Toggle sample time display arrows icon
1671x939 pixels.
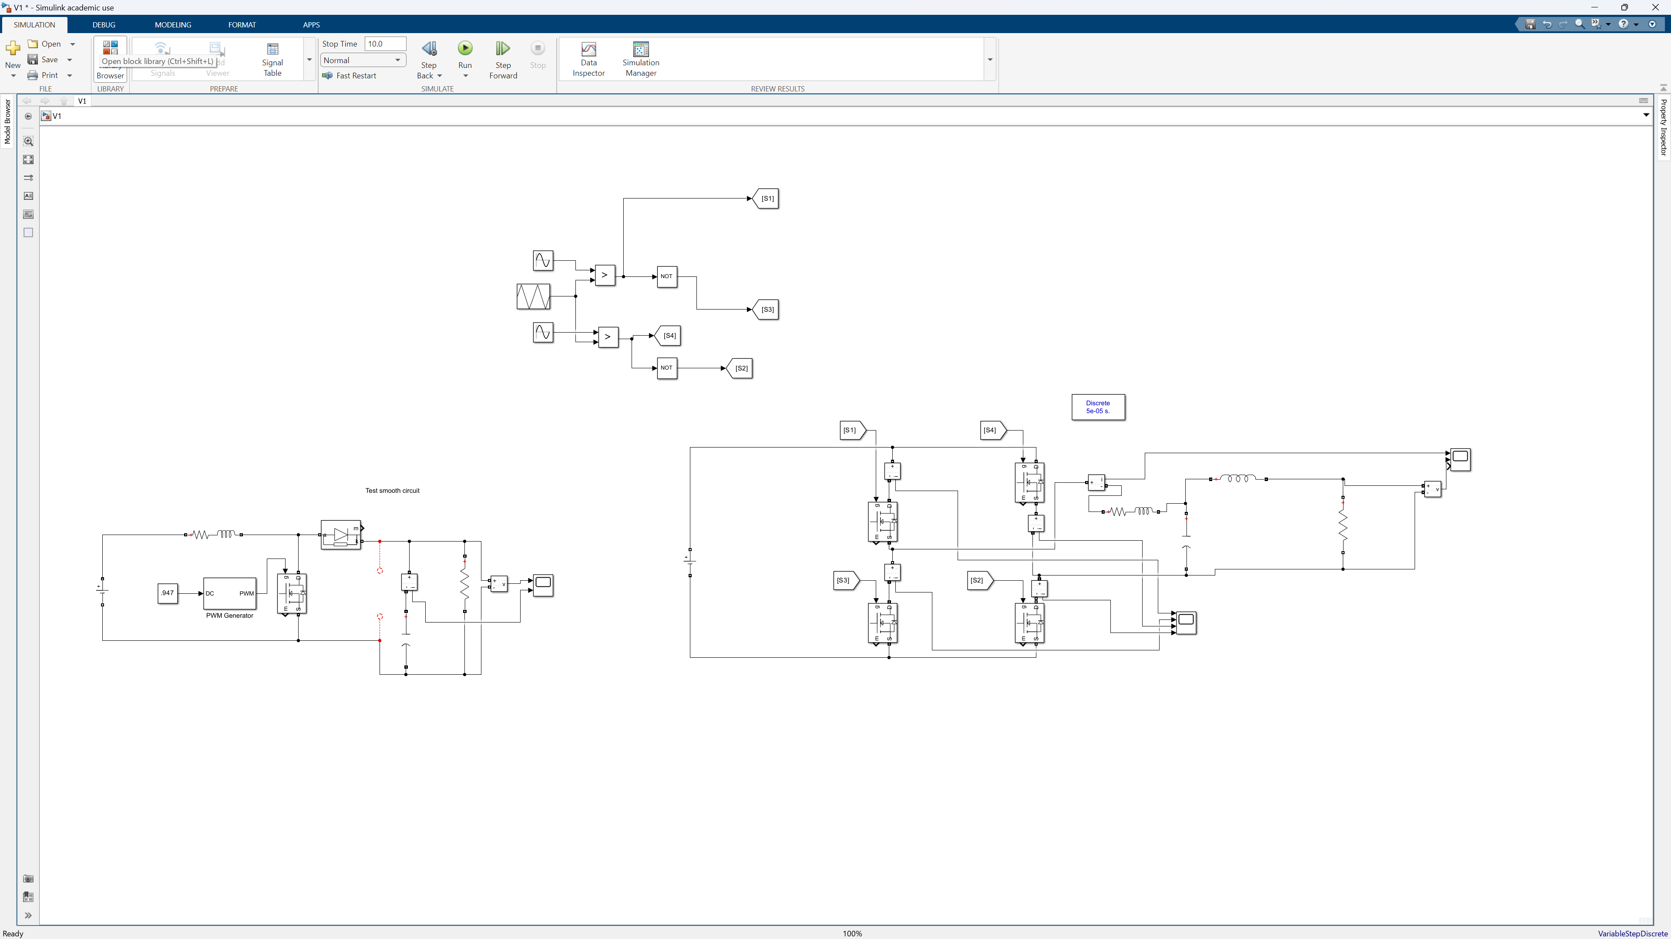coord(28,178)
